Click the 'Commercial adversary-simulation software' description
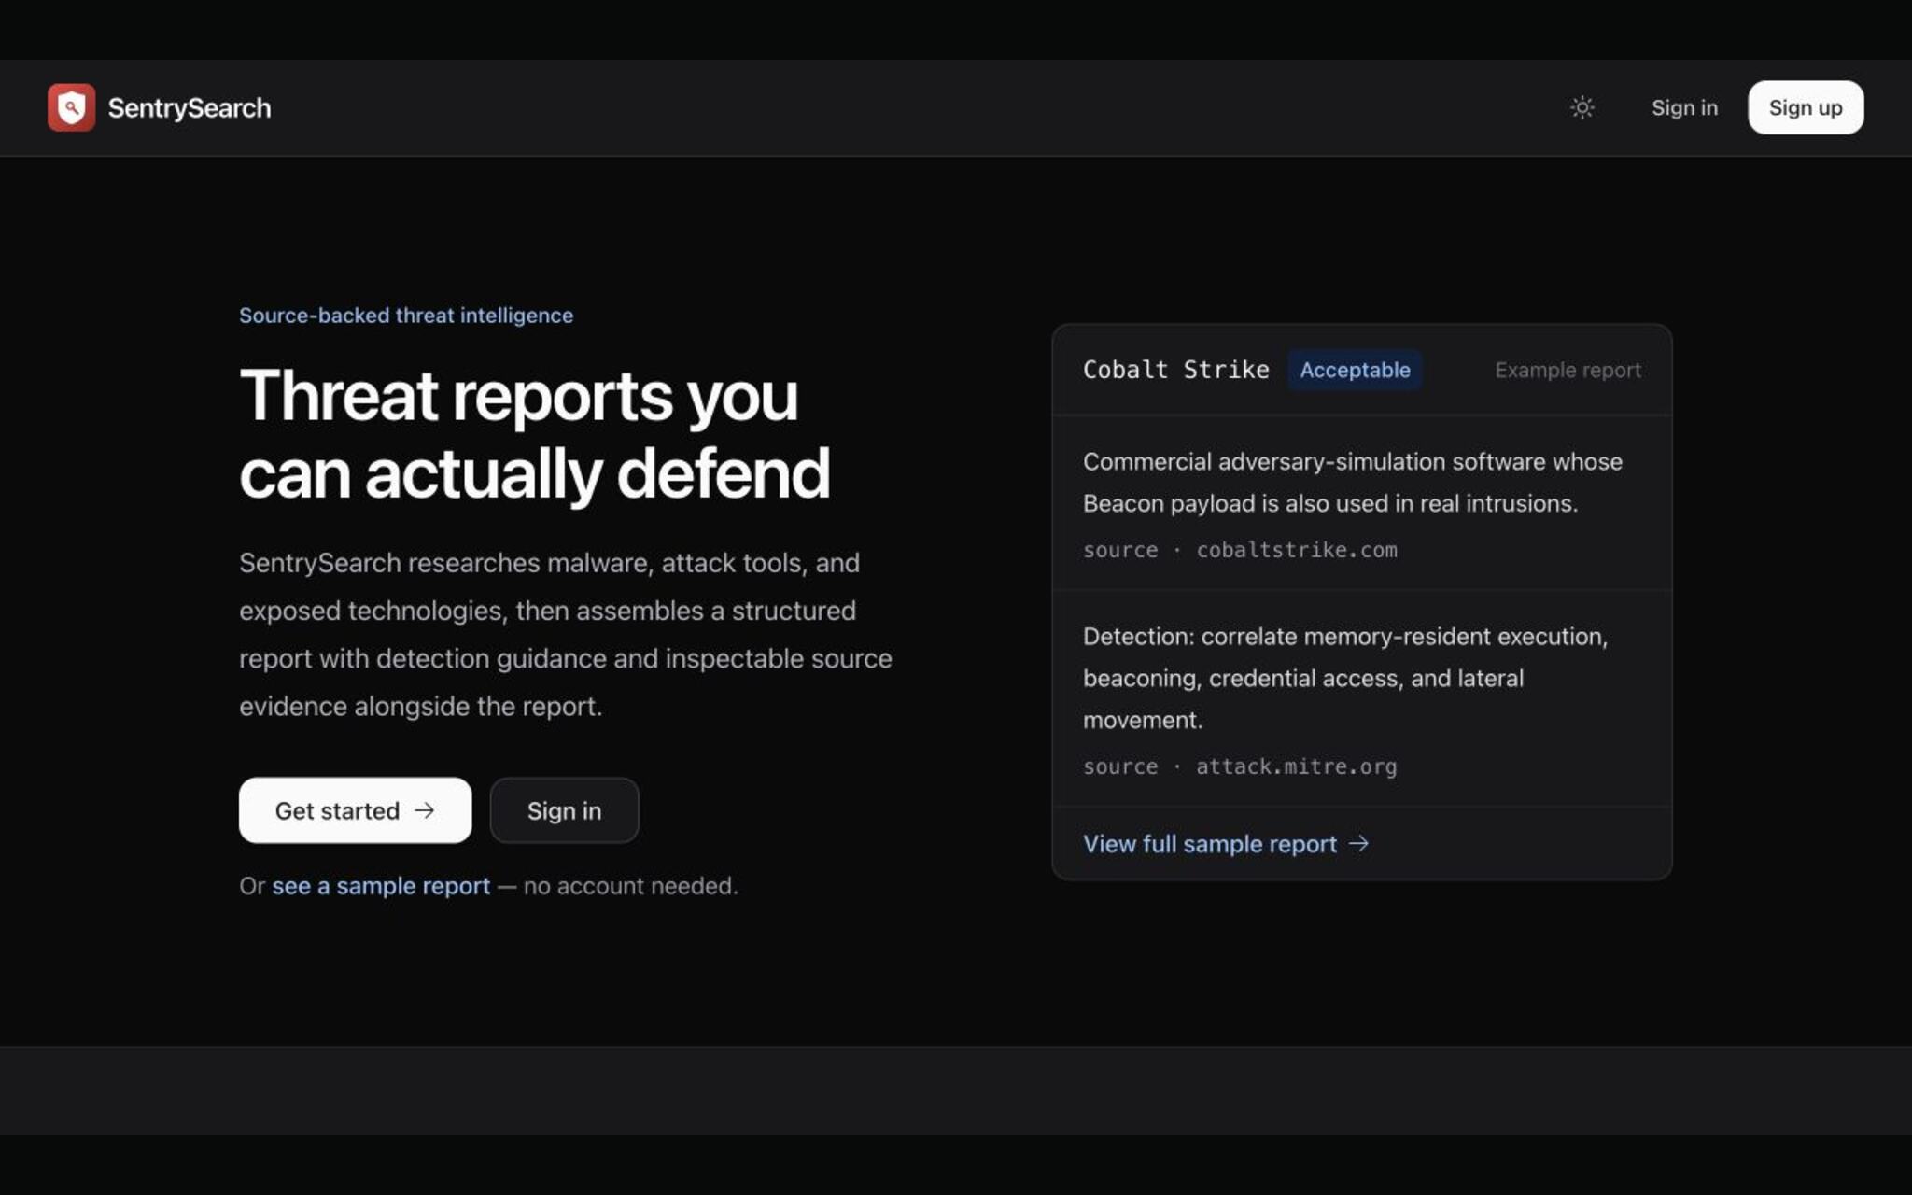This screenshot has height=1195, width=1912. pyautogui.click(x=1353, y=483)
